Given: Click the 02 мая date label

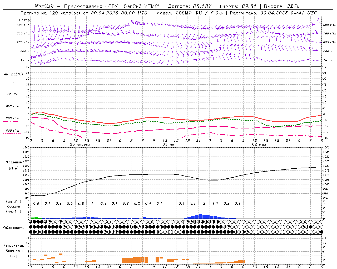Looking at the screenshot, I should pos(259,144).
